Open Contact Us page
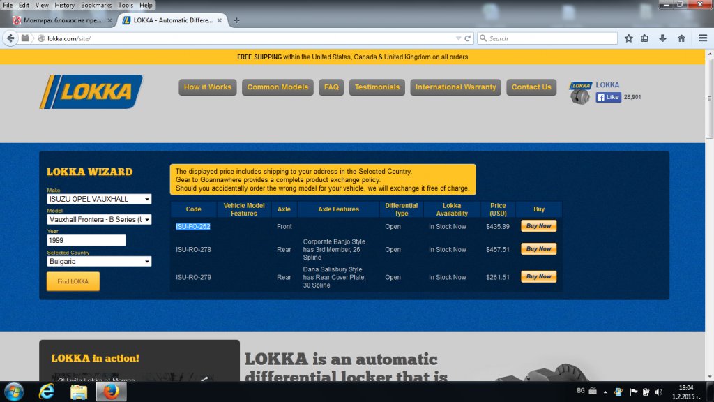 click(531, 87)
